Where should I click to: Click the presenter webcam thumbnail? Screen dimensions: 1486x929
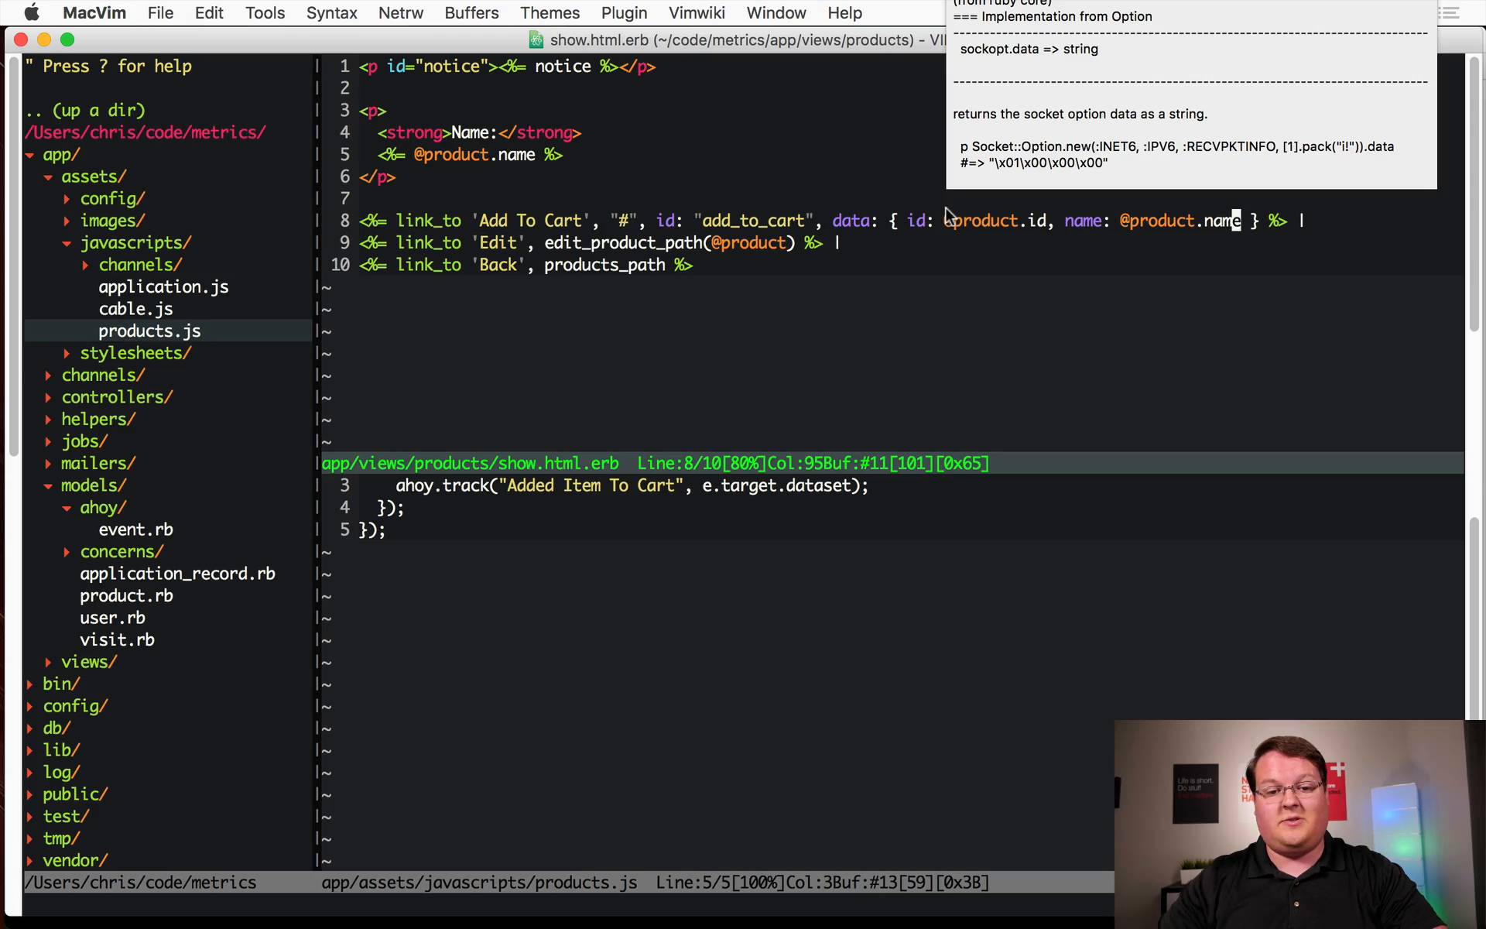1299,824
